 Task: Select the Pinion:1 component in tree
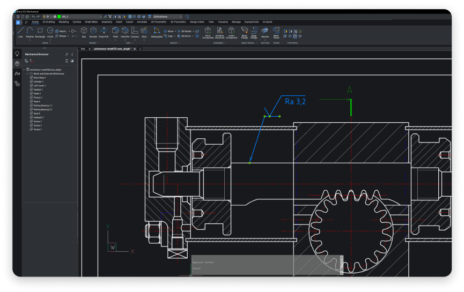38,98
